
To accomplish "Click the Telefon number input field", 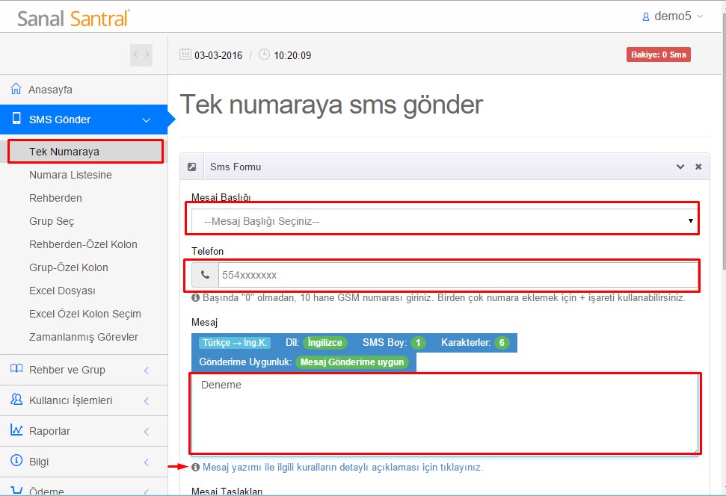I will [x=458, y=275].
